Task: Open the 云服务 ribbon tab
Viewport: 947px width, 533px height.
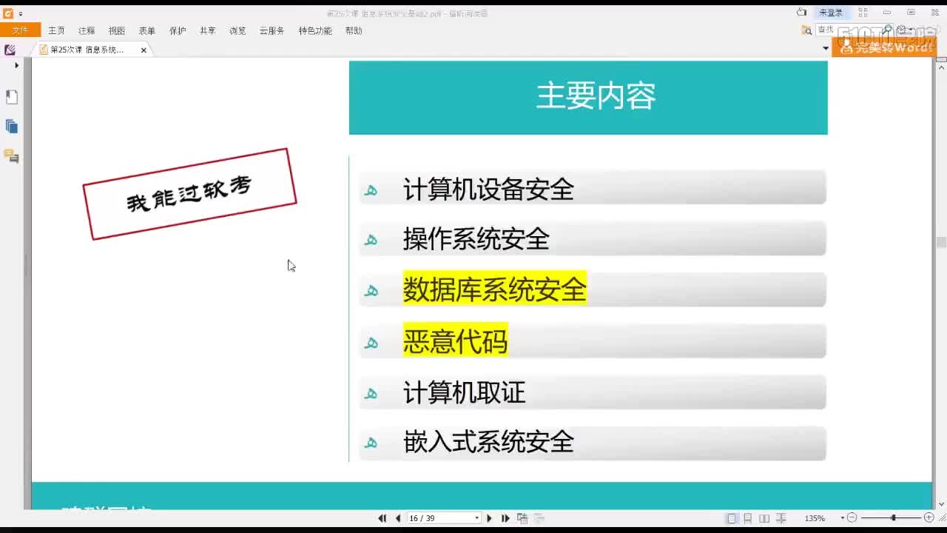Action: click(x=272, y=30)
